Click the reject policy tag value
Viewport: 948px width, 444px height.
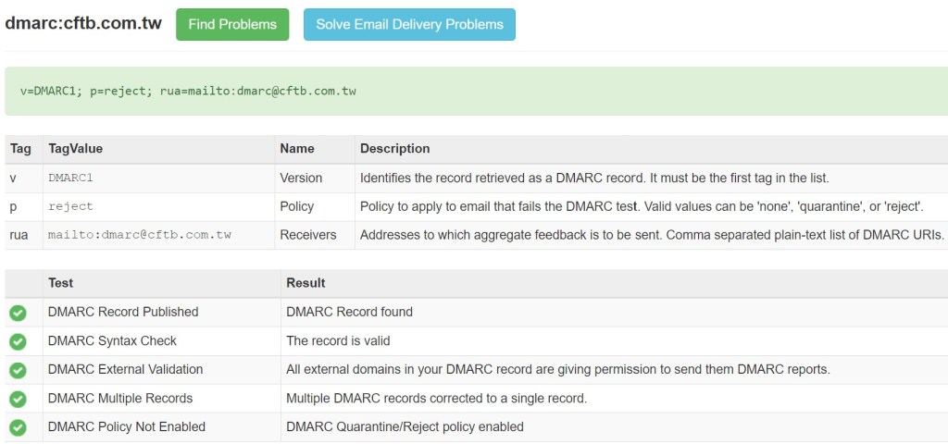coord(70,206)
